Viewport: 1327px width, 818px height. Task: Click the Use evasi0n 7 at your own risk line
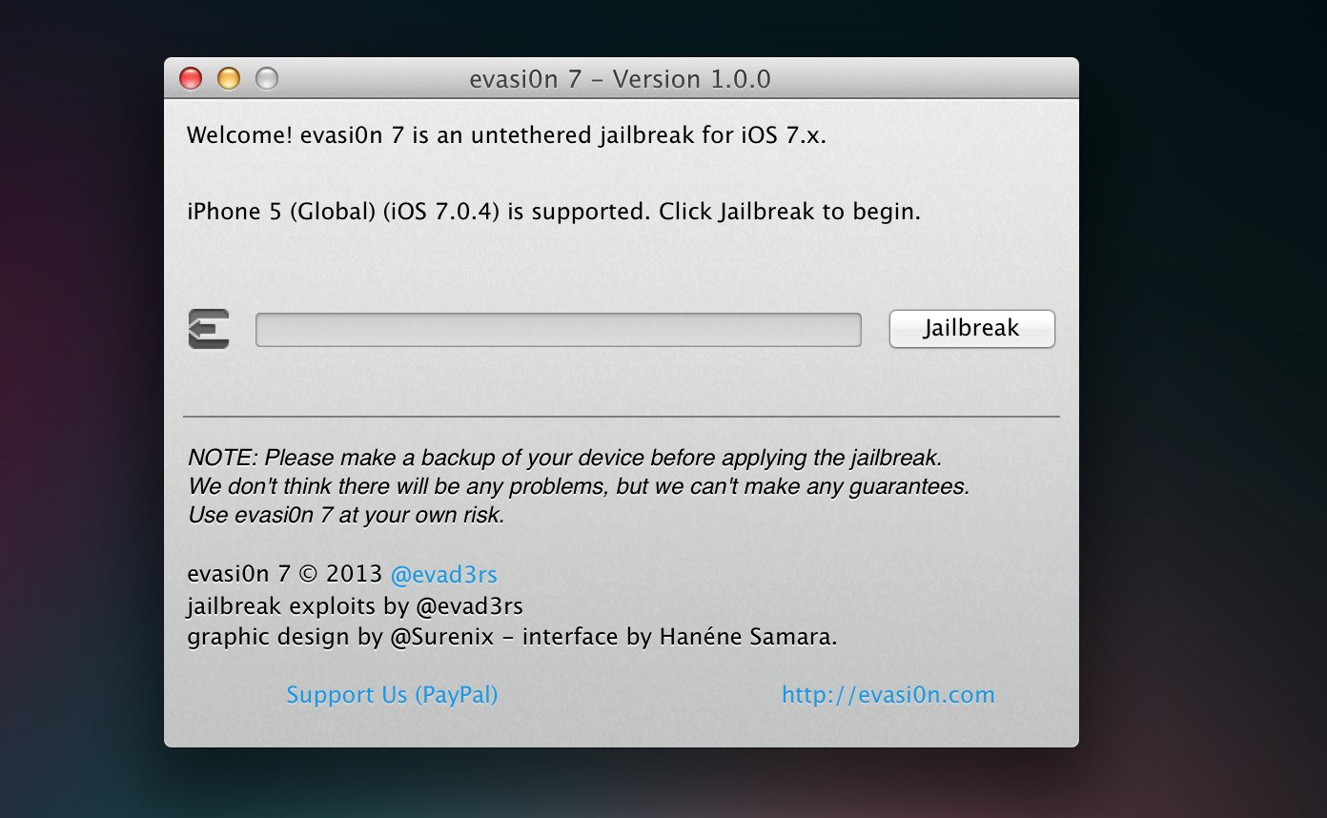click(346, 516)
